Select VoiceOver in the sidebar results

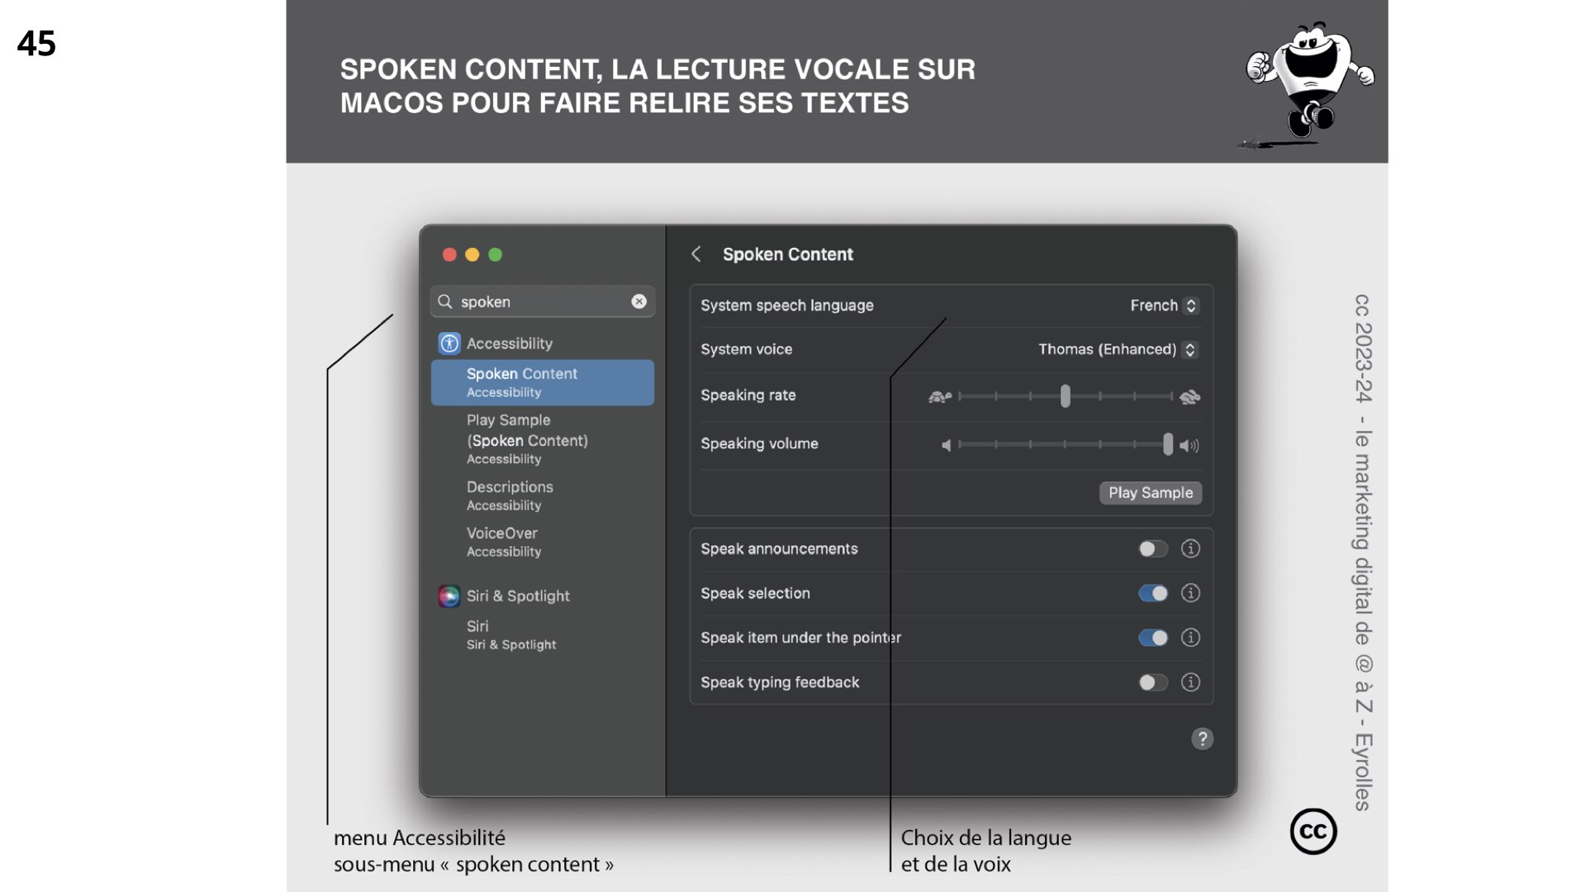[x=543, y=542]
